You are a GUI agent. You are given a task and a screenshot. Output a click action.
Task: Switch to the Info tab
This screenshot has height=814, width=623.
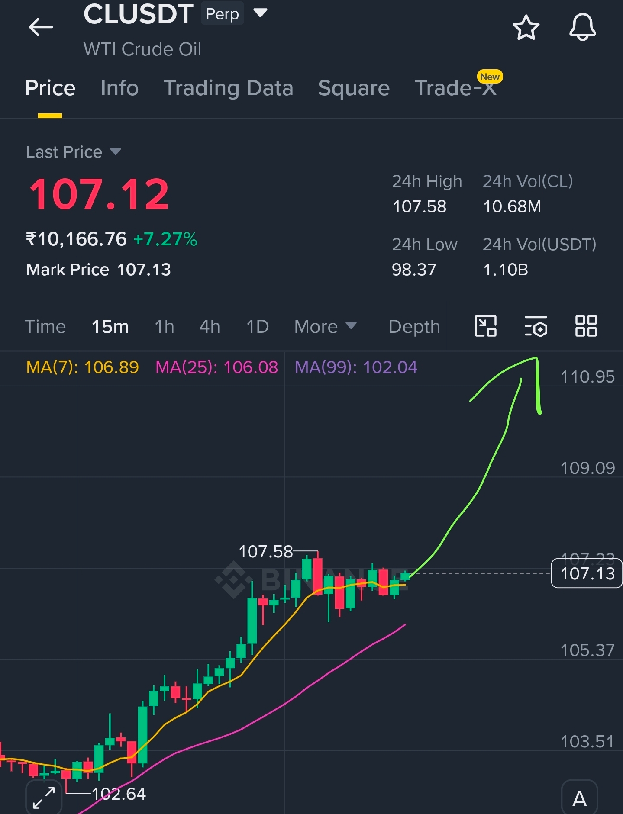pyautogui.click(x=119, y=88)
